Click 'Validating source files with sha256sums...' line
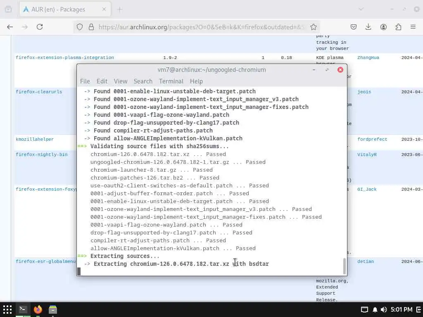The height and width of the screenshot is (317, 423). click(159, 147)
